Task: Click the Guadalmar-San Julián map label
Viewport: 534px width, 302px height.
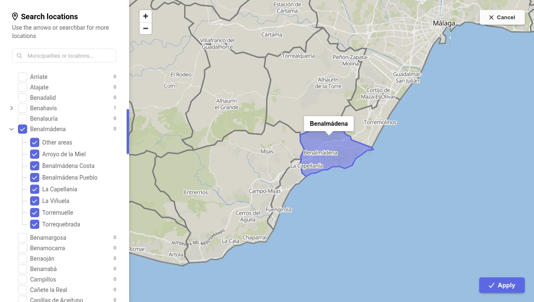Action: pyautogui.click(x=407, y=78)
